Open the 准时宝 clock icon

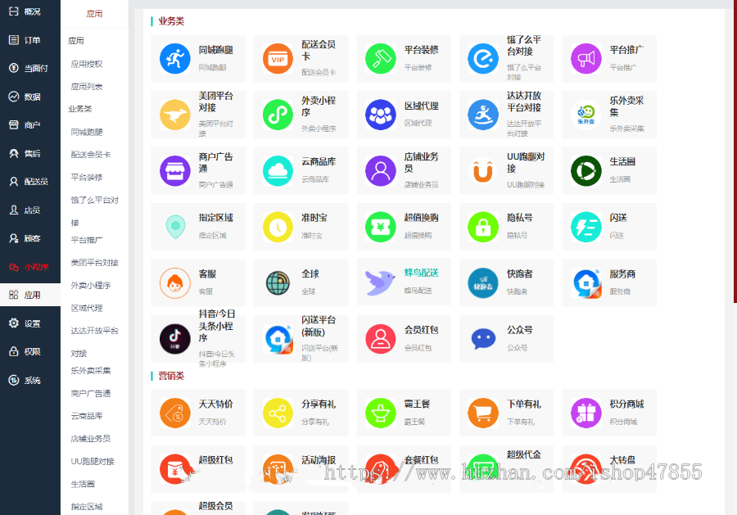(x=278, y=227)
